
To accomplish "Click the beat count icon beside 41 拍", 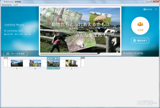I will (x=25, y=34).
